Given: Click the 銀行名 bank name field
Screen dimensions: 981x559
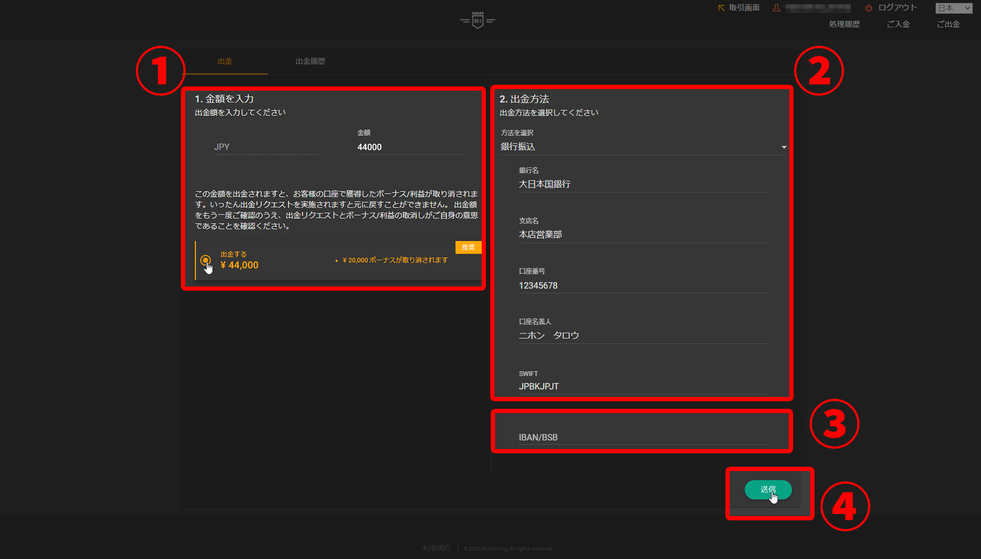Looking at the screenshot, I should (643, 184).
